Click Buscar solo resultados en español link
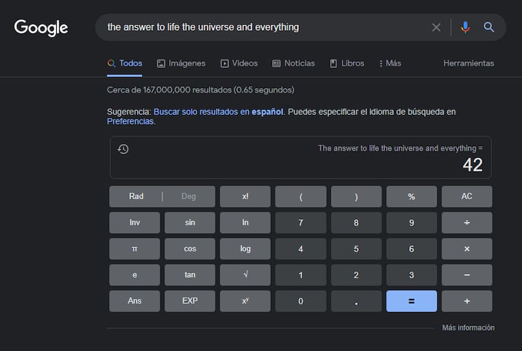The height and width of the screenshot is (351, 522). pos(219,112)
